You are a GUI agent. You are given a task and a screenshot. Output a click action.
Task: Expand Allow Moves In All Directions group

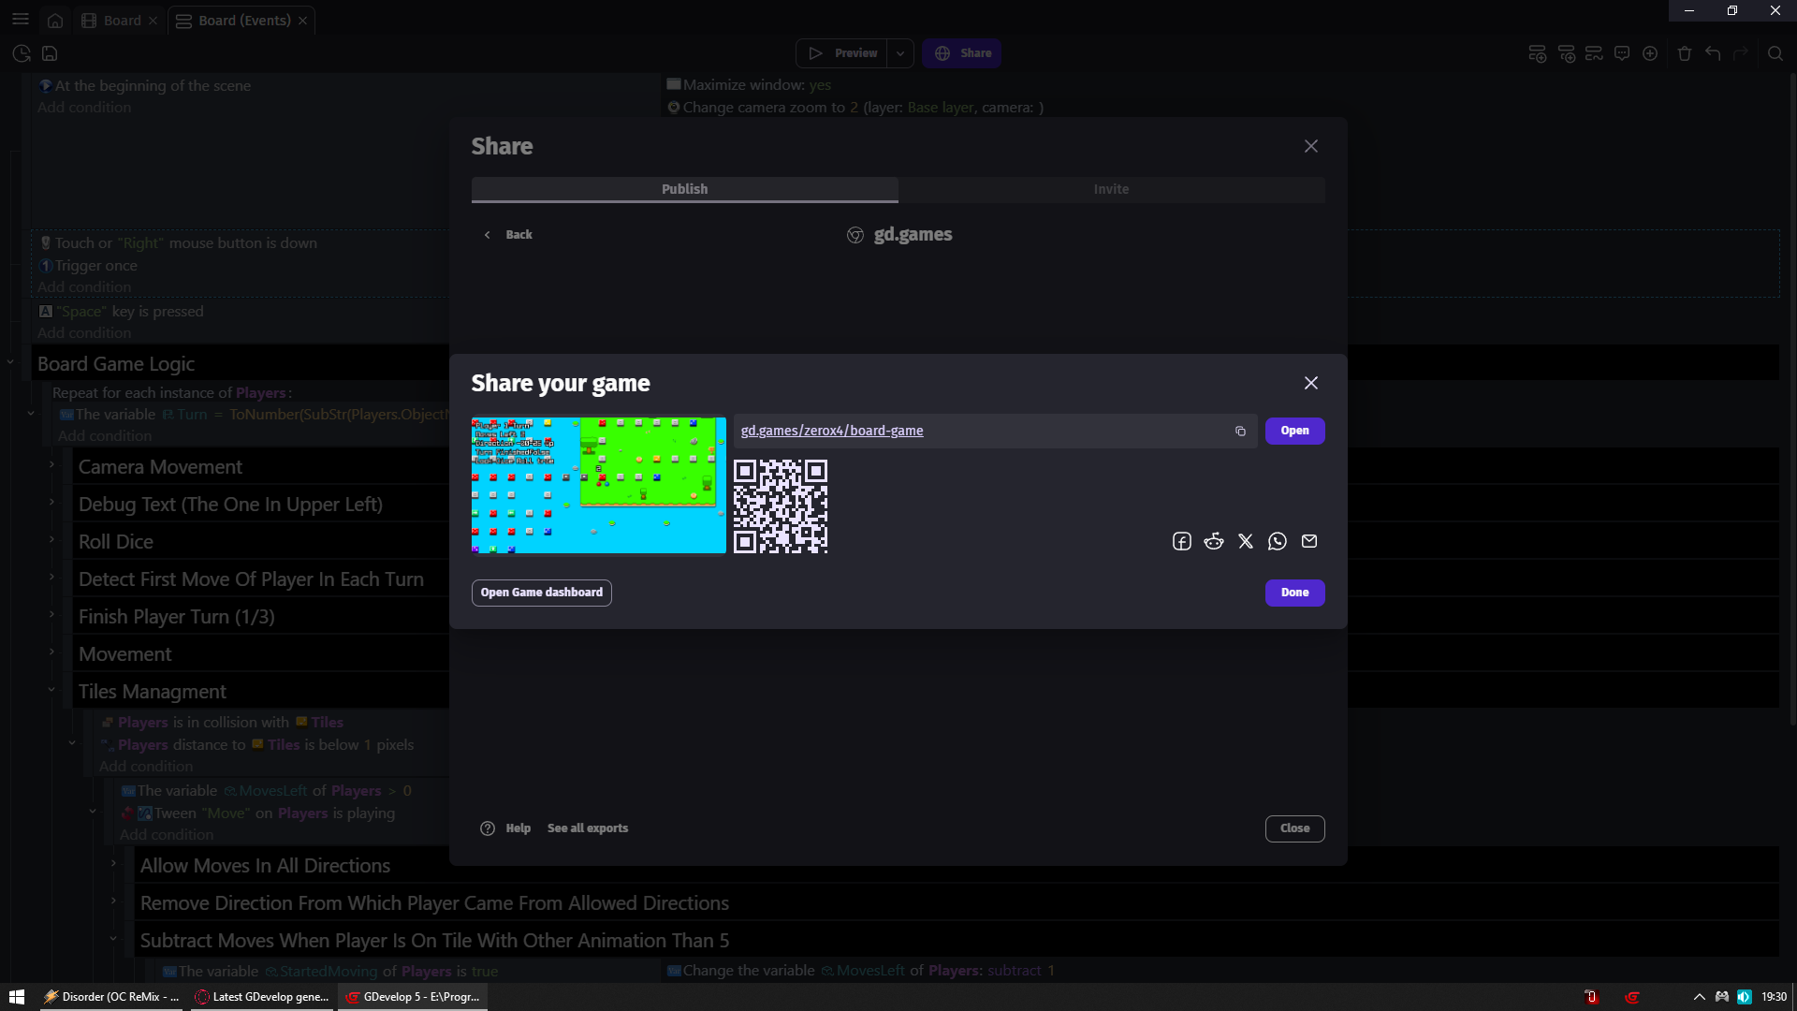pos(113,863)
